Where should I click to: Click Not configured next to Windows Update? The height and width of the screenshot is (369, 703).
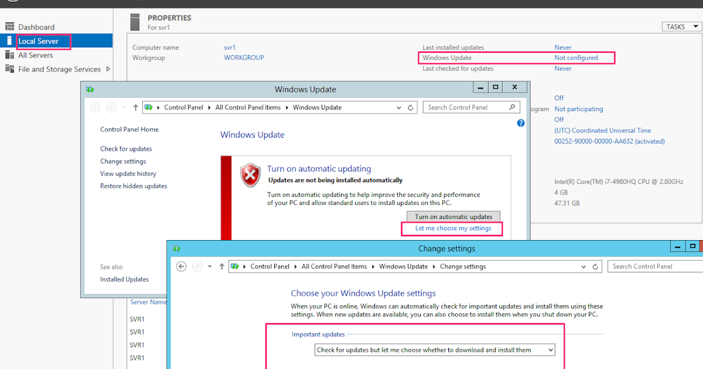pos(576,57)
